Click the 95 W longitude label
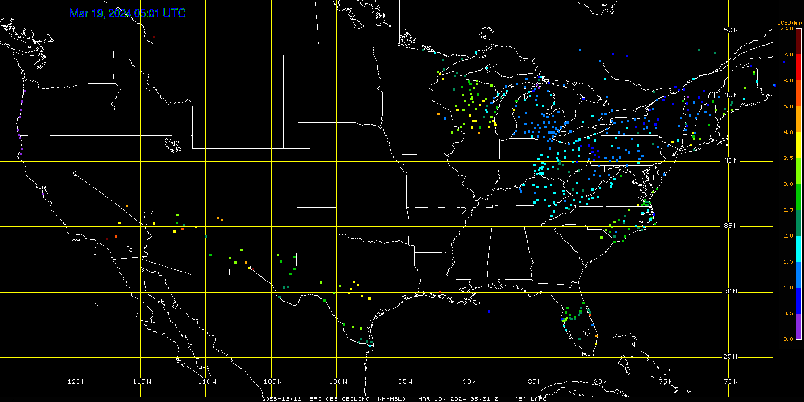This screenshot has width=804, height=402. click(406, 381)
